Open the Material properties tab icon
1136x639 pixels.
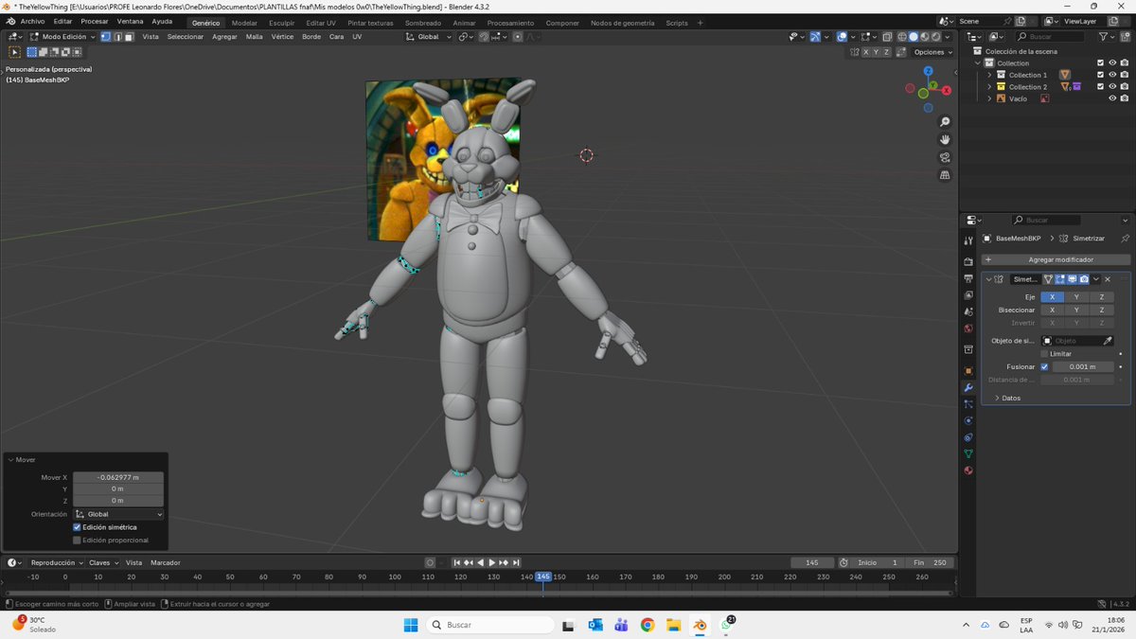[x=968, y=470]
